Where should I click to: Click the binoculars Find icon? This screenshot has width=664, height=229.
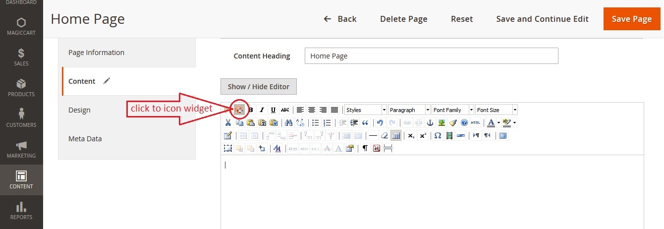click(x=288, y=123)
